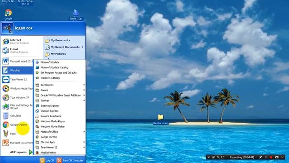
Task: Open Windows Media Player in left column
Action: tap(17, 89)
